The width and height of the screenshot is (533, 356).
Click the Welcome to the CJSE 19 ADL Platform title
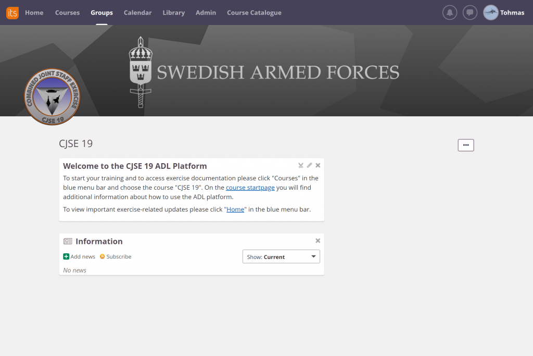(x=135, y=166)
